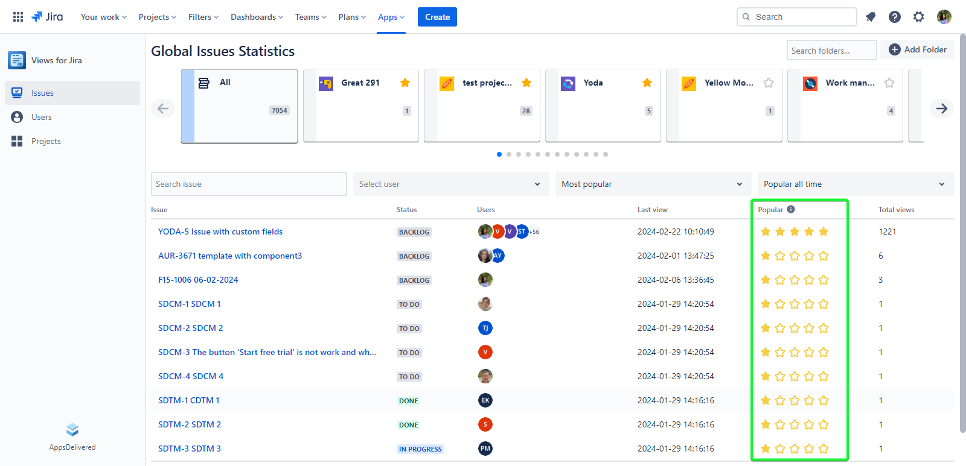Star the Yellow Mo... folder
This screenshot has height=466, width=966.
pos(769,83)
